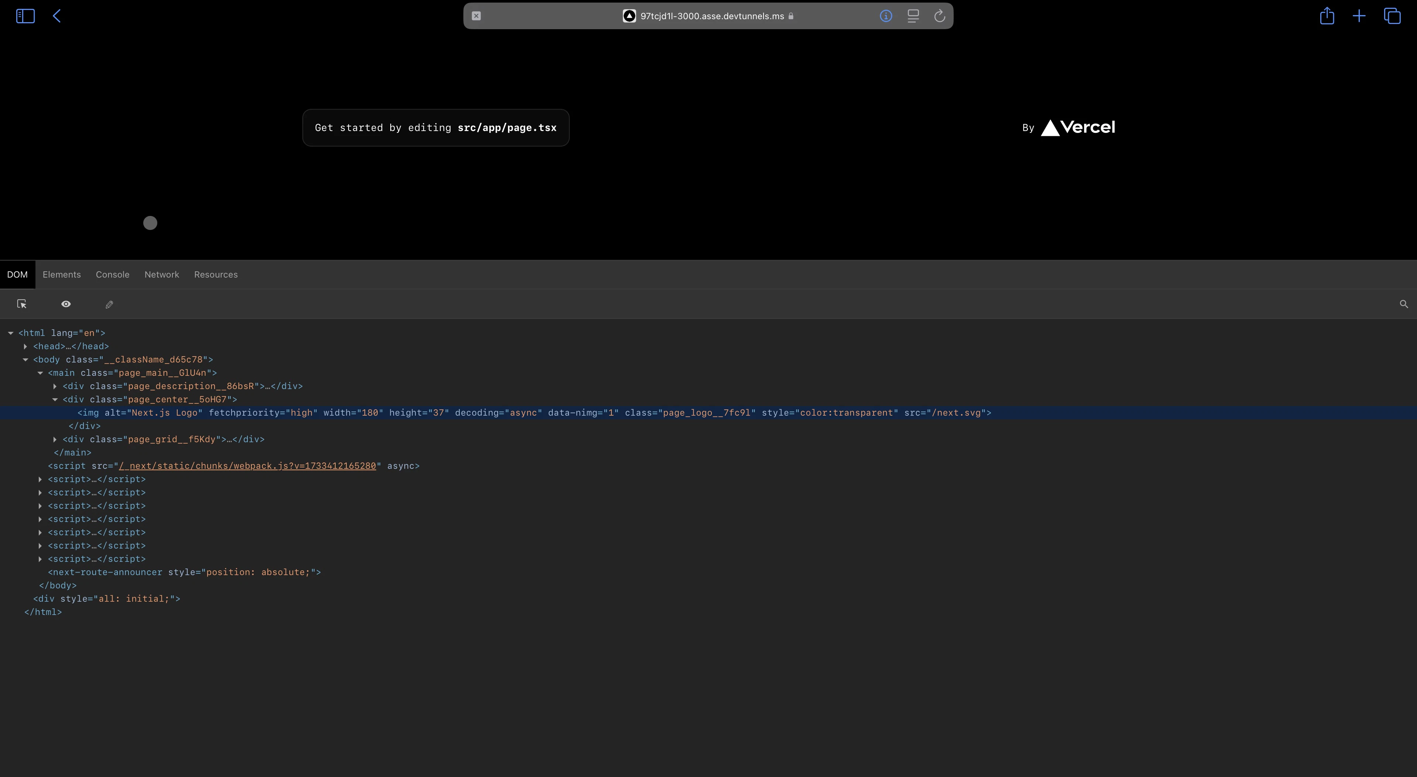
Task: Show the tab overview icon
Action: [x=1392, y=16]
